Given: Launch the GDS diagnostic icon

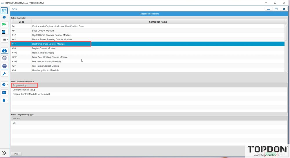Looking at the screenshot, I should tap(4, 58).
